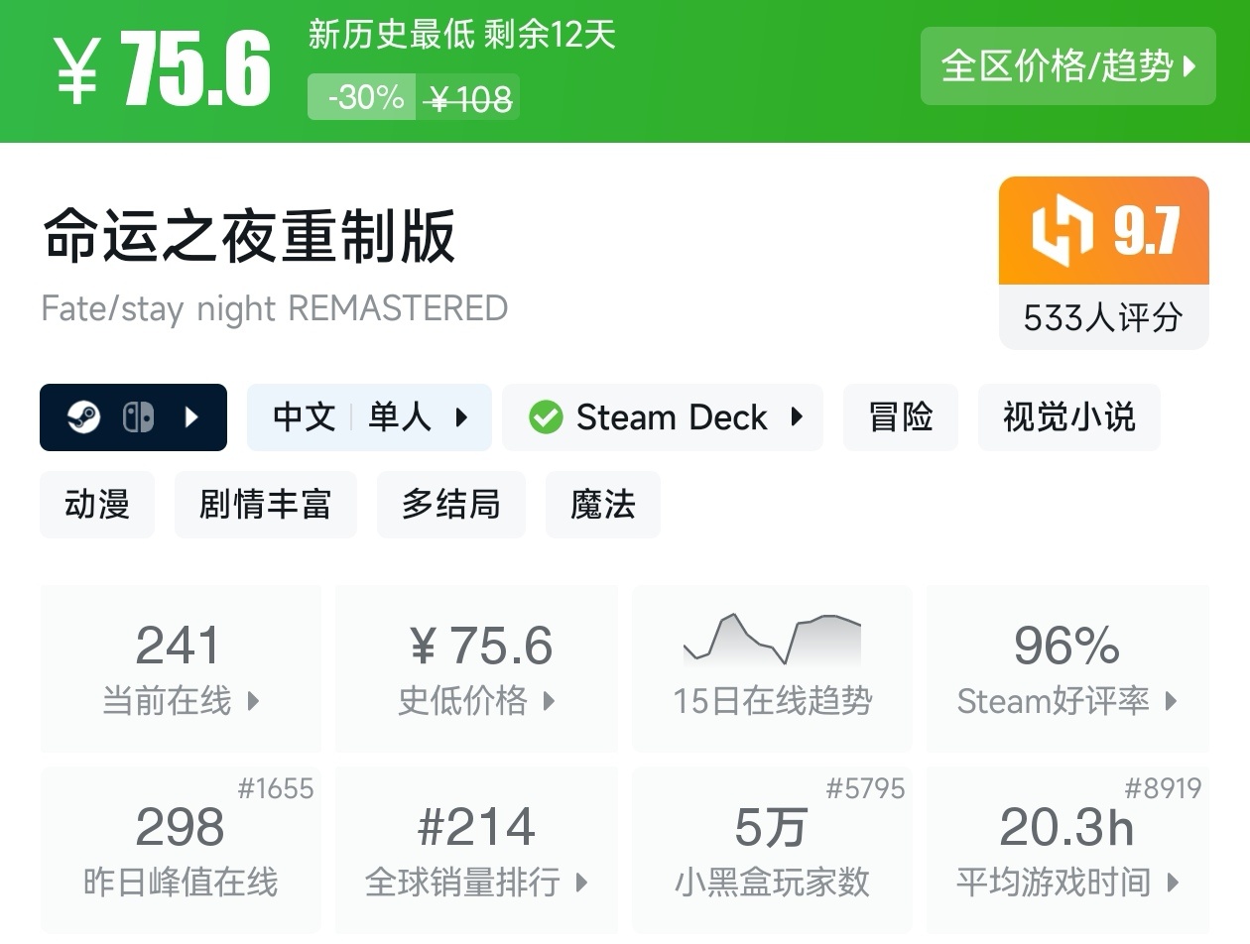Click the 多结局 tag

click(x=450, y=505)
